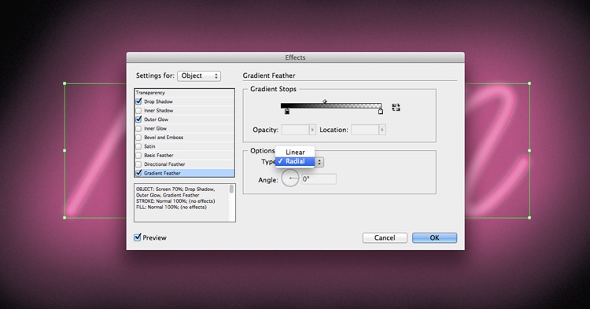
Task: Click the Opacity input field
Action: click(295, 130)
